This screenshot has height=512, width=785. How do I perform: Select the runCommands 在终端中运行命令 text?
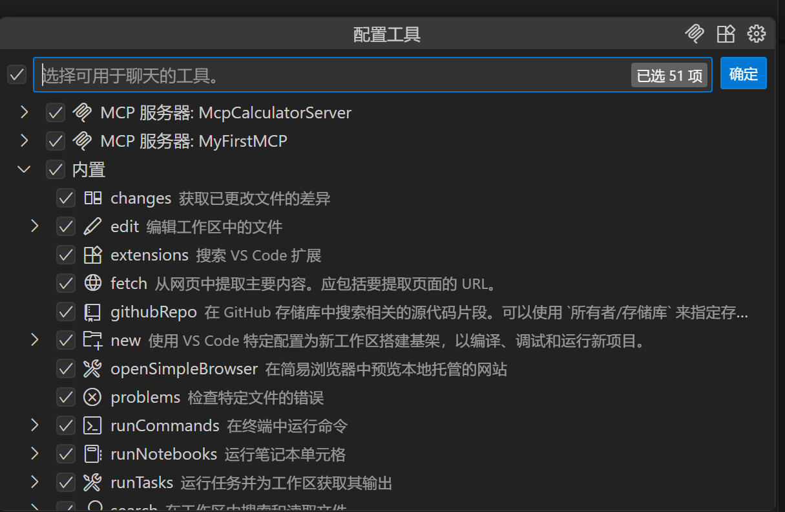pos(288,425)
